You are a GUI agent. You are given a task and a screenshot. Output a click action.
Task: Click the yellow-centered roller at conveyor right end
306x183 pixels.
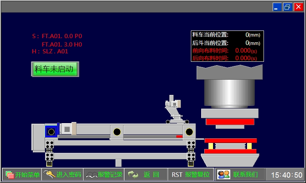click(x=189, y=132)
